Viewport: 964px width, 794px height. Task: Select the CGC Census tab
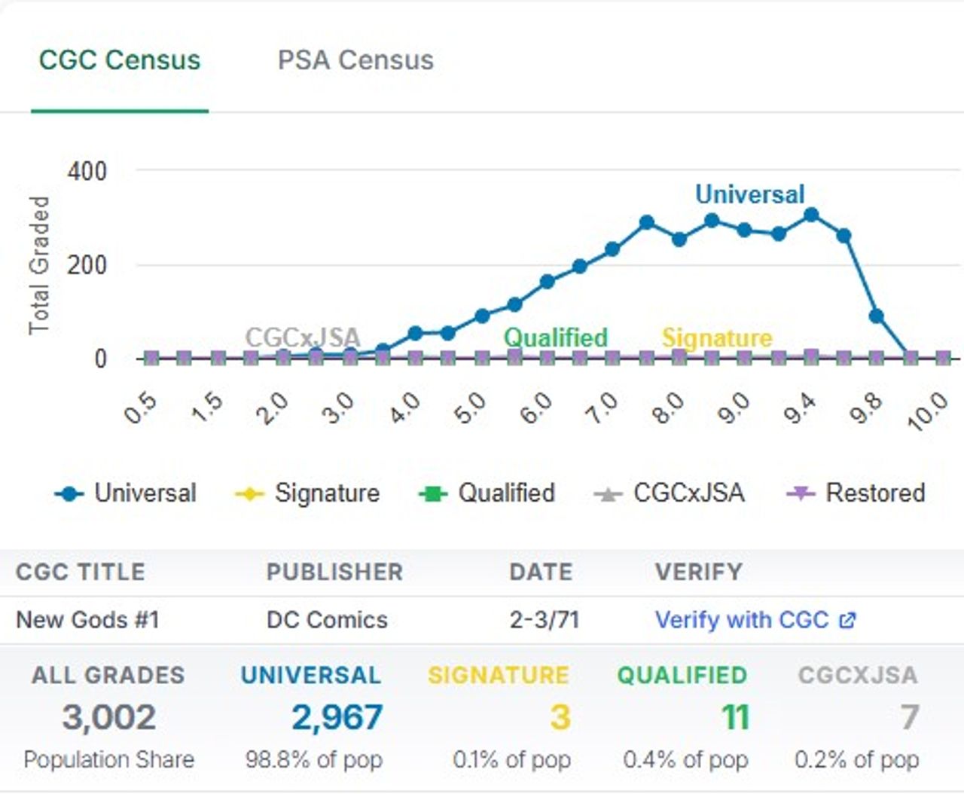click(x=120, y=60)
